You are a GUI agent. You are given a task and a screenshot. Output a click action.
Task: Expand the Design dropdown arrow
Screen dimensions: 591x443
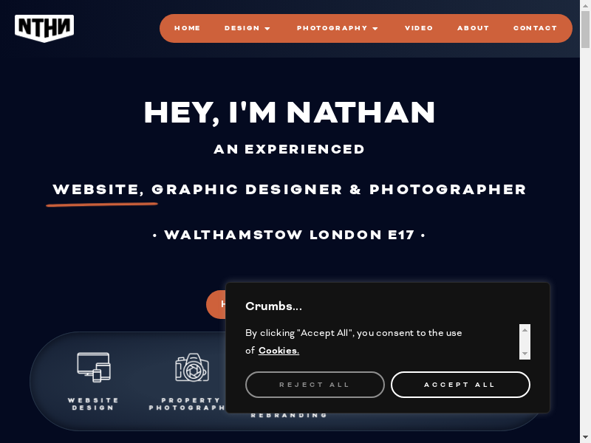(267, 29)
